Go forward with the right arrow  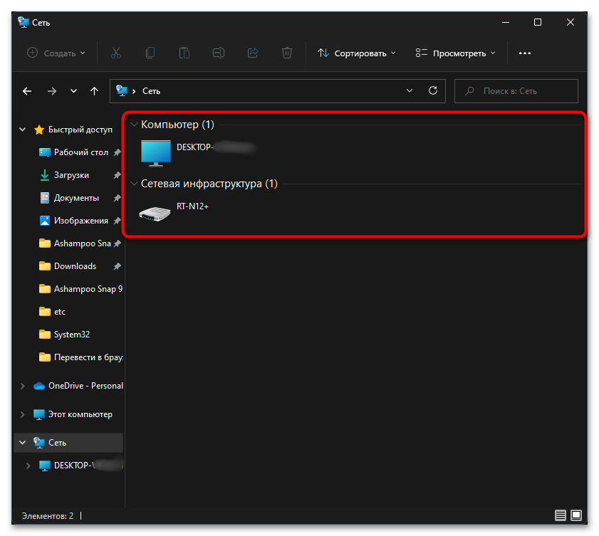pyautogui.click(x=51, y=91)
